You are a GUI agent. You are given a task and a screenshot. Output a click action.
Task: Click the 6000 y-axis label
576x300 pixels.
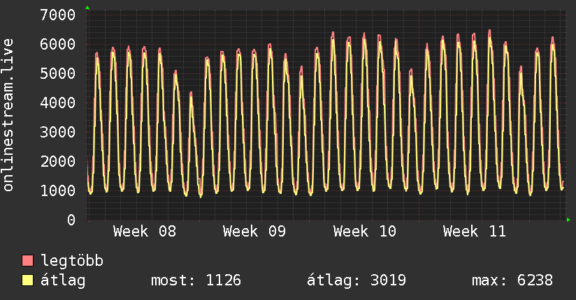(58, 44)
